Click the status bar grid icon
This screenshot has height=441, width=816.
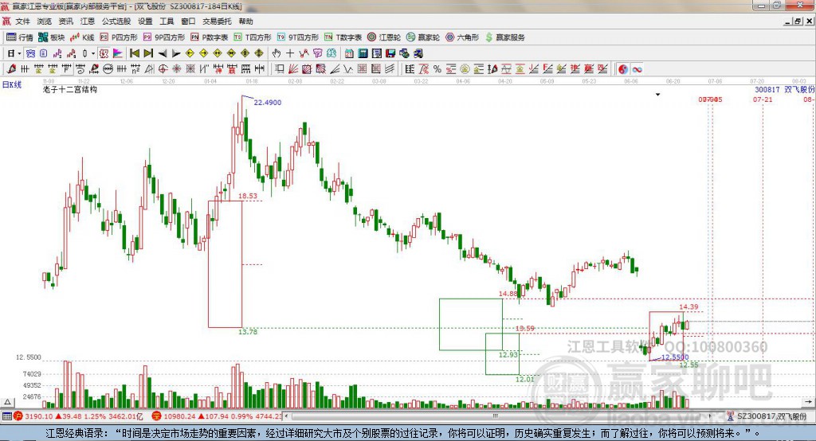click(x=6, y=416)
